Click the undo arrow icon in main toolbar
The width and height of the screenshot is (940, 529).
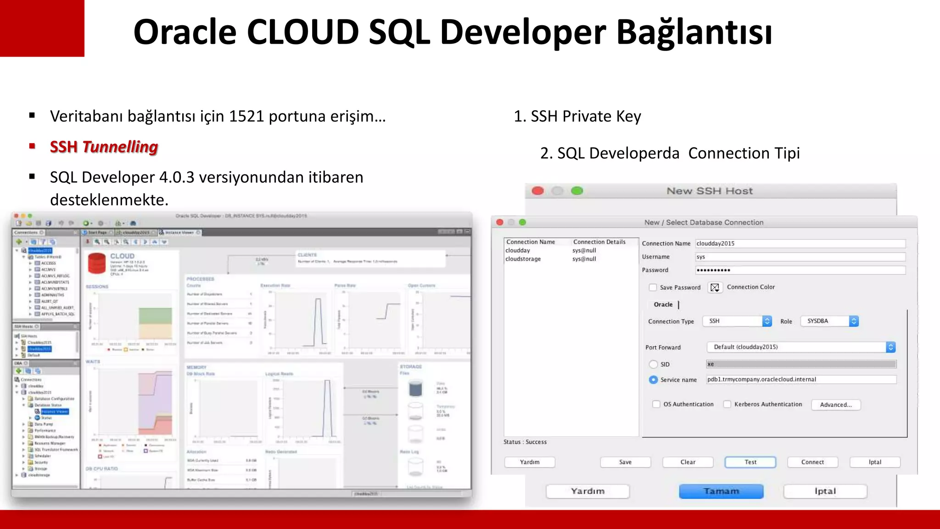pos(61,223)
